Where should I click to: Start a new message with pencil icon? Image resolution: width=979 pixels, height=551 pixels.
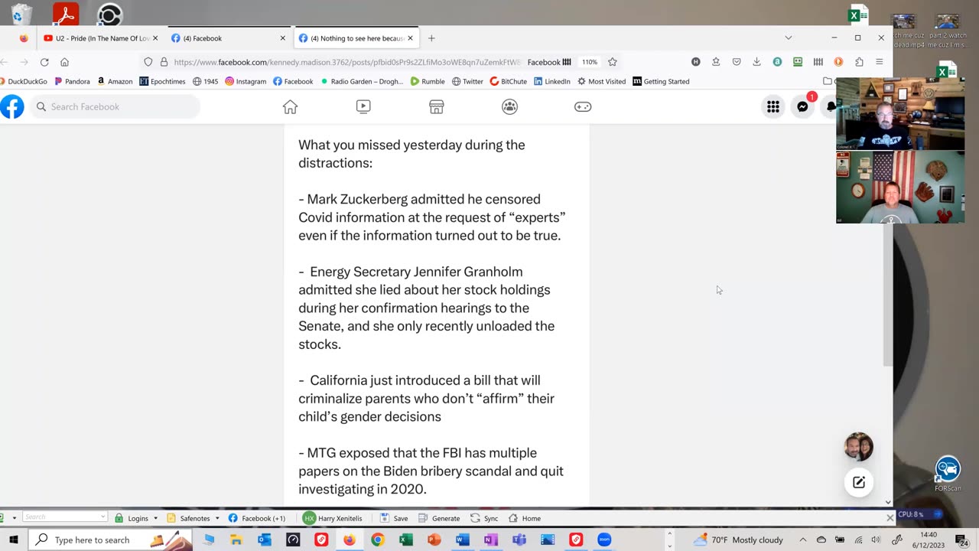pyautogui.click(x=859, y=482)
